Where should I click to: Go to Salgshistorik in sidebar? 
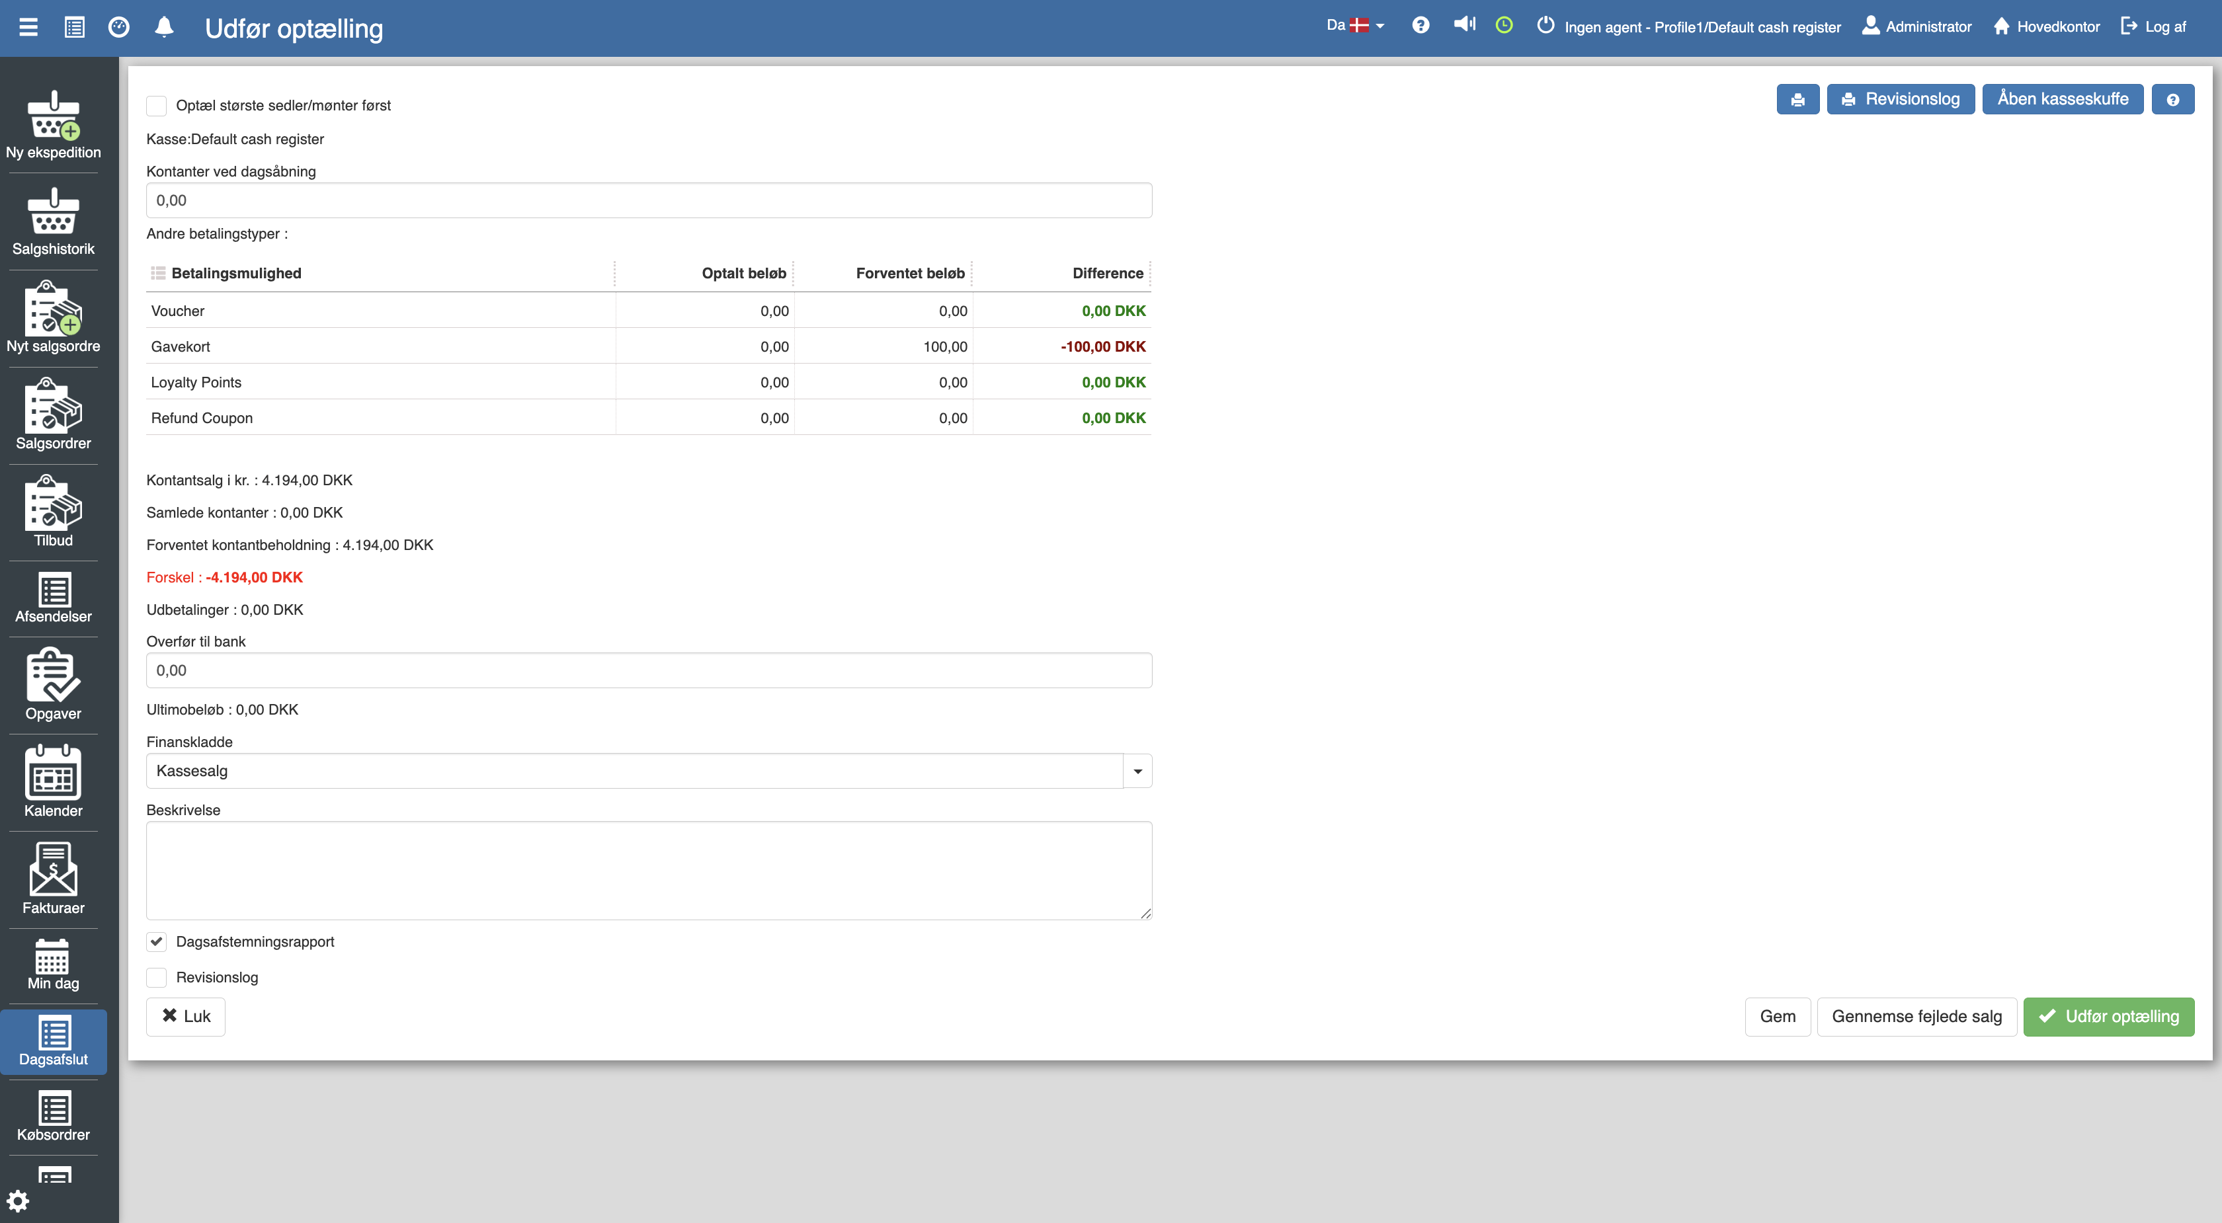point(54,221)
